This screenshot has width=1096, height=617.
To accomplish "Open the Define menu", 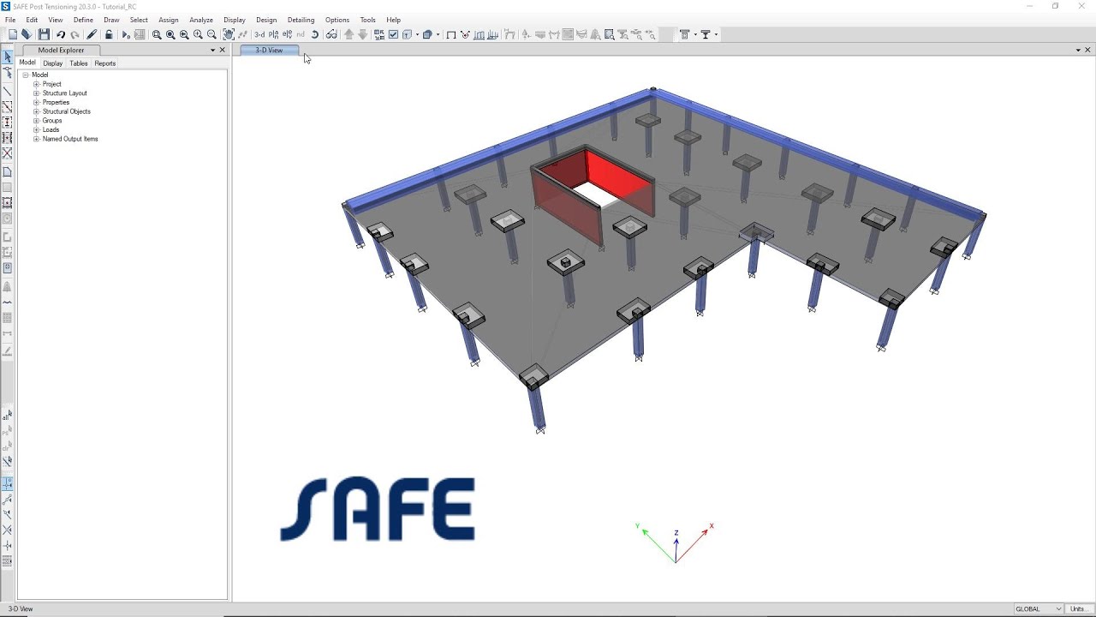I will [x=83, y=20].
